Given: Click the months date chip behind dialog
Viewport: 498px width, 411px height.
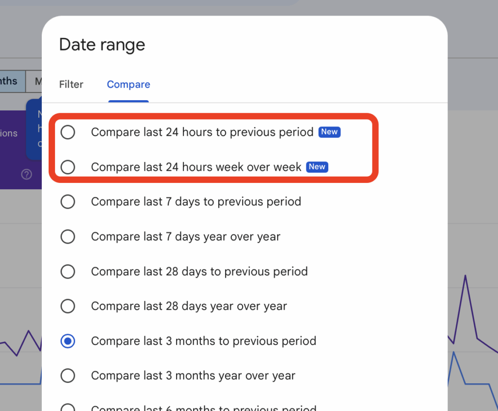Looking at the screenshot, I should [12, 81].
